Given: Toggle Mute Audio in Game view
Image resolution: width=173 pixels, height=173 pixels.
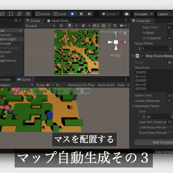Looking at the screenshot, I should click(106, 85).
